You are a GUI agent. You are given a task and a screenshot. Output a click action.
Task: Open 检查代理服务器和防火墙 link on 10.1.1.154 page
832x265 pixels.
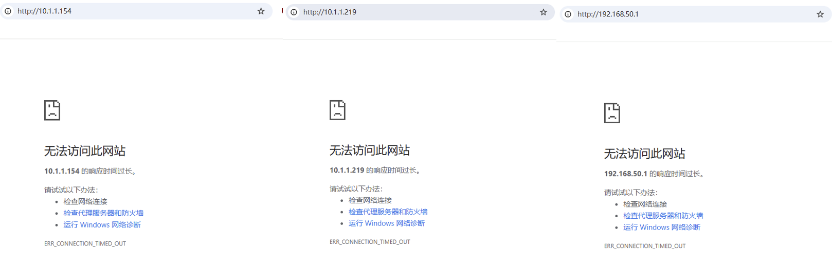click(x=103, y=213)
